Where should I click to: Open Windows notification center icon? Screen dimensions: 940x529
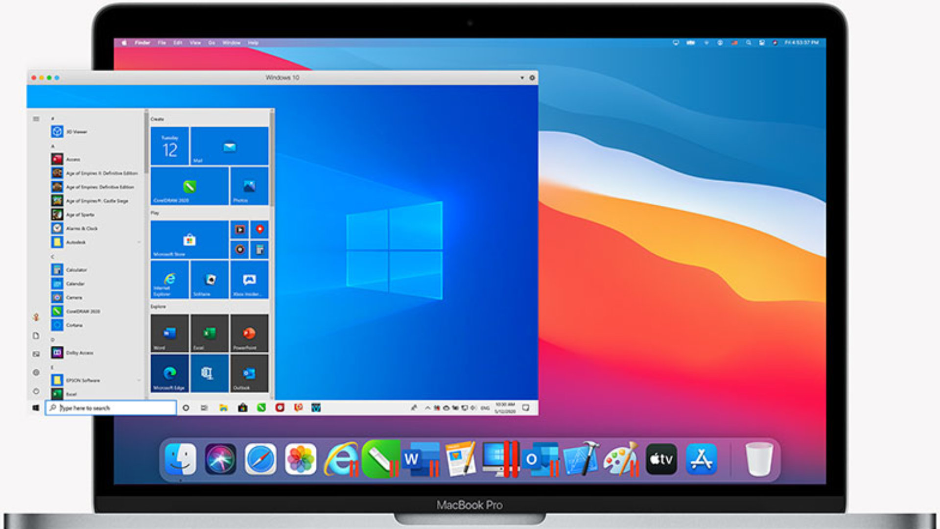[x=526, y=408]
